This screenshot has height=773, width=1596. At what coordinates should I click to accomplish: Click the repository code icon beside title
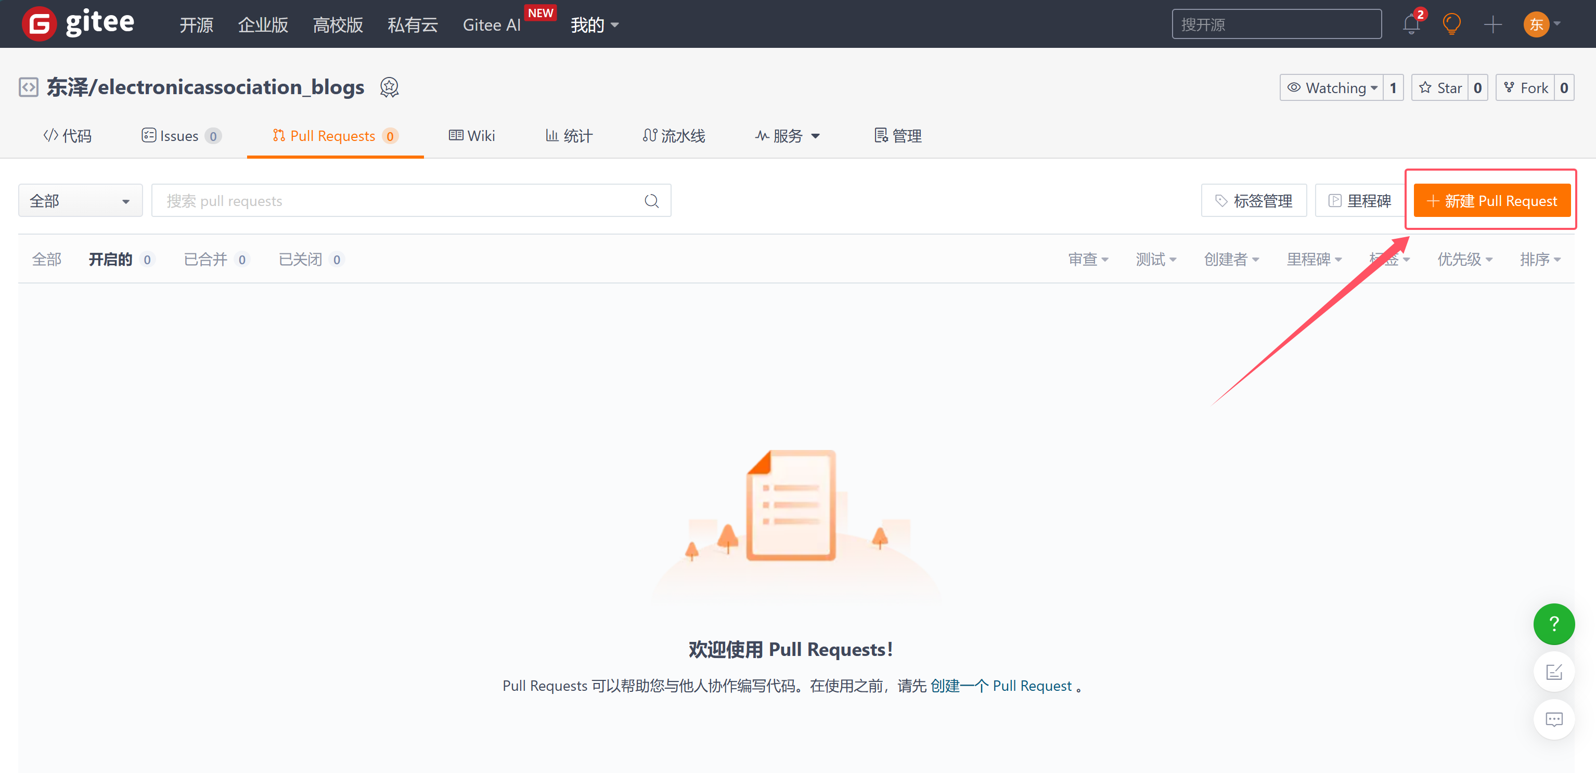[x=29, y=87]
